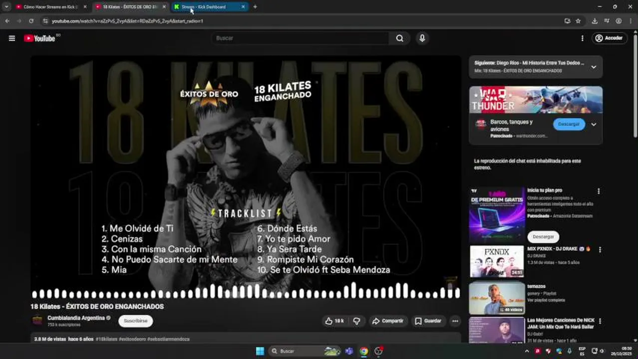Expand War Thunder ad options chevron
The width and height of the screenshot is (638, 359).
(x=594, y=124)
